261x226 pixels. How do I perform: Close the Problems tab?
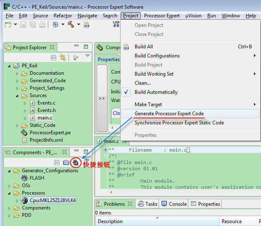[x=130, y=204]
